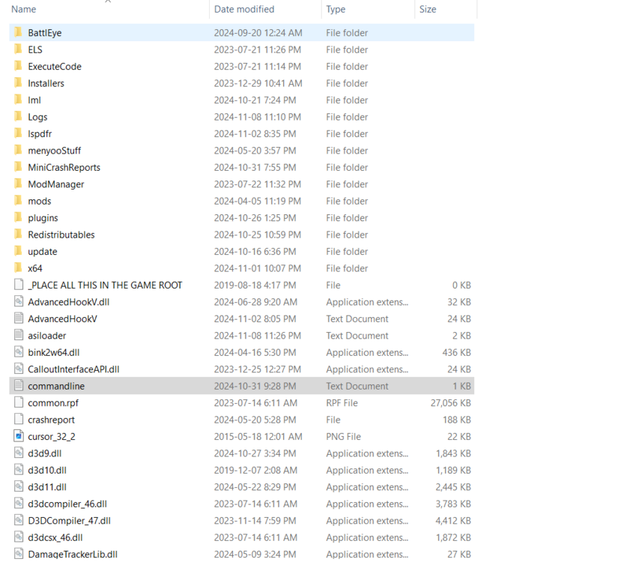Select the _PLACE ALL THIS IN THE GAME ROOT file

click(101, 285)
